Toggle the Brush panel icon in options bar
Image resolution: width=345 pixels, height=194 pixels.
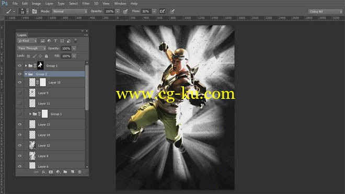(x=34, y=12)
